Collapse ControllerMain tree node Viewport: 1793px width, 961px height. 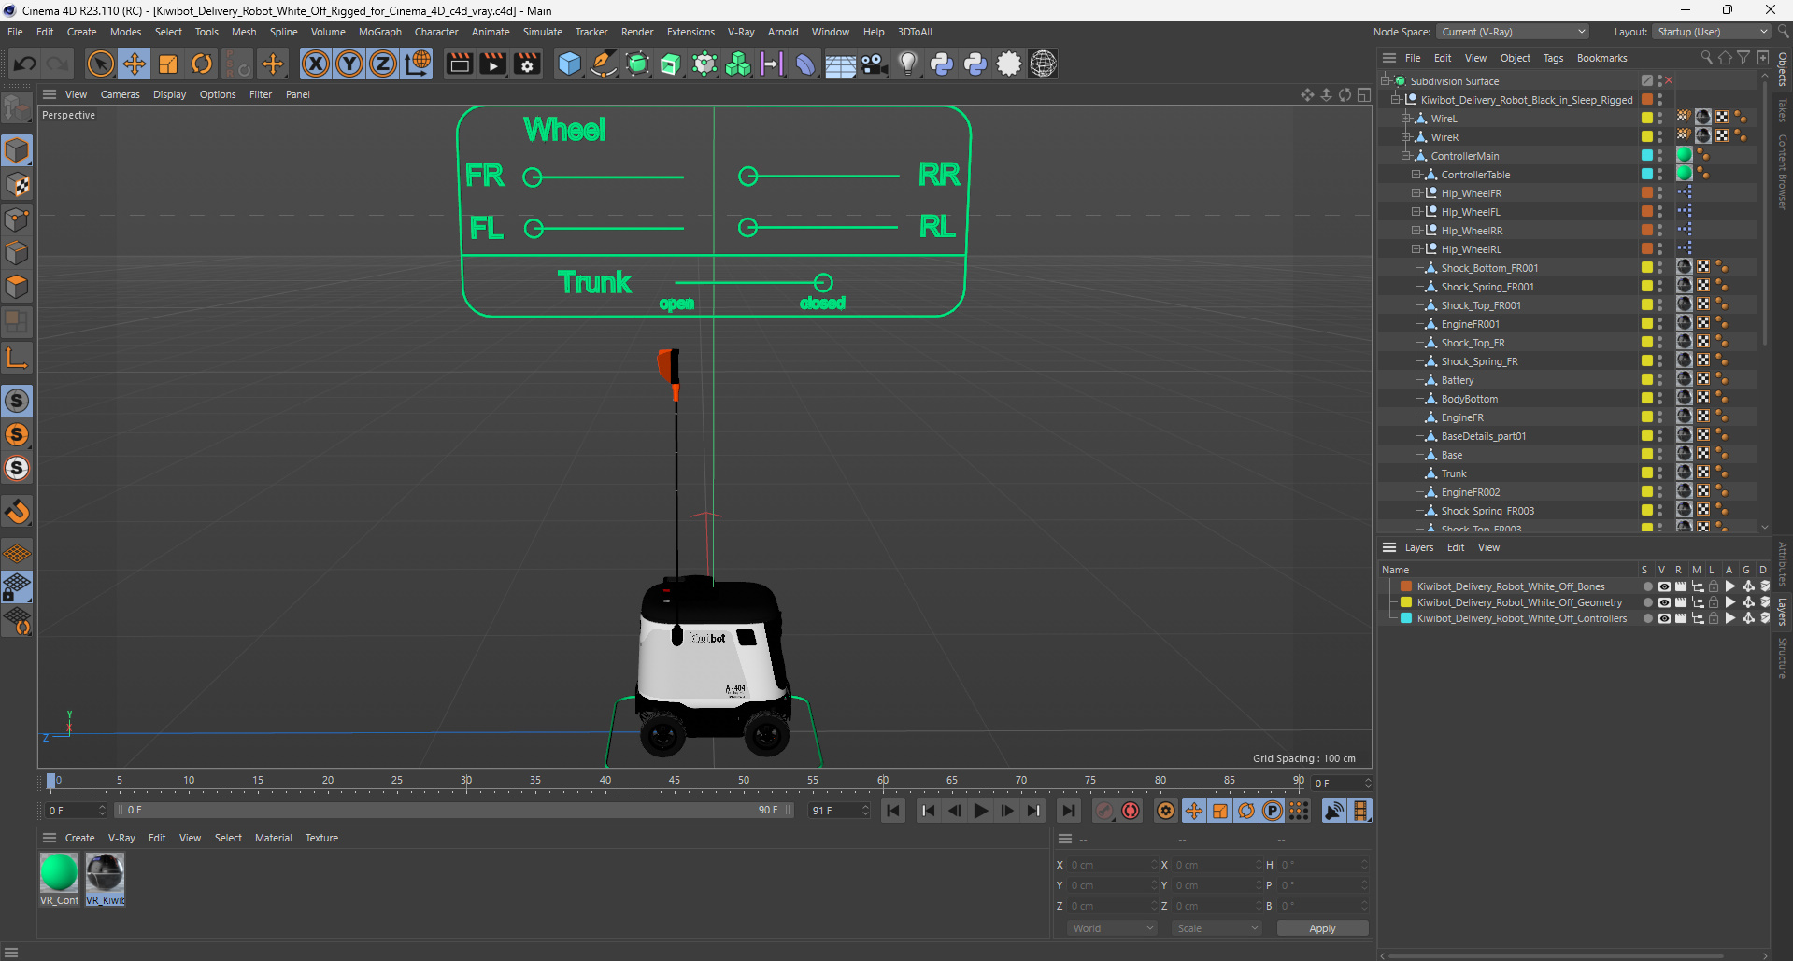click(1406, 156)
